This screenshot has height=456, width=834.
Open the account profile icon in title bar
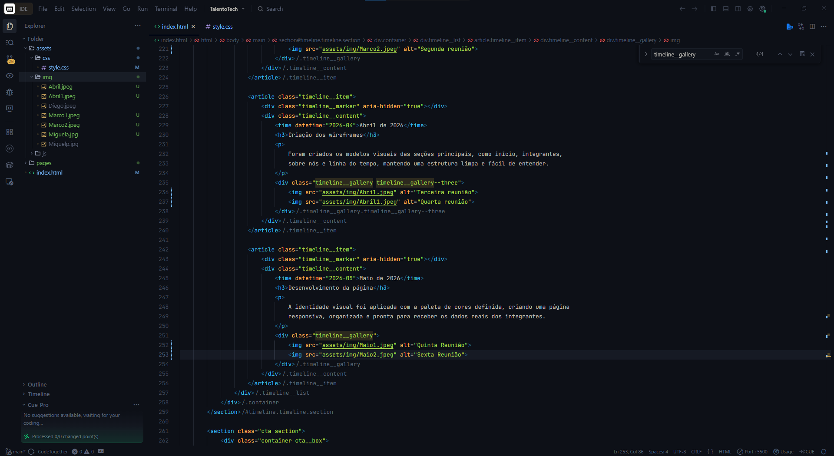pos(762,9)
